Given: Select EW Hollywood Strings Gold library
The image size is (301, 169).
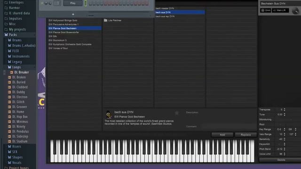Looking at the screenshot, I should [74, 20].
